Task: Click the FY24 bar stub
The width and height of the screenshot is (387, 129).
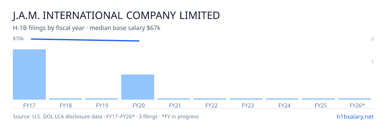Action: point(282,99)
